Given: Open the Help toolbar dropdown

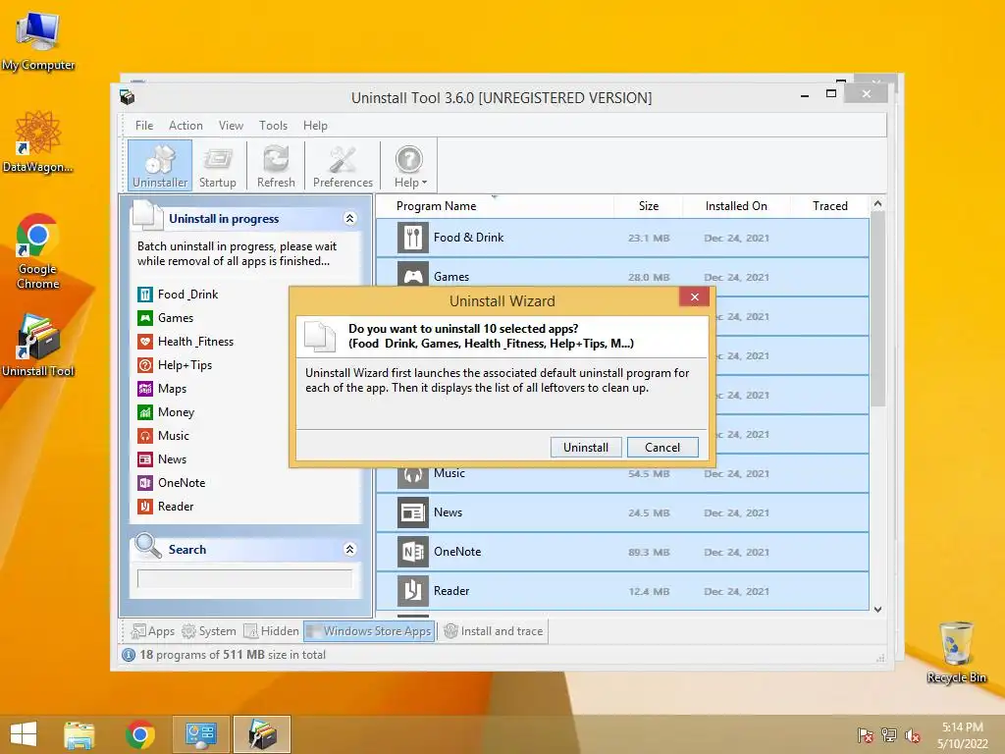Looking at the screenshot, I should (x=409, y=166).
